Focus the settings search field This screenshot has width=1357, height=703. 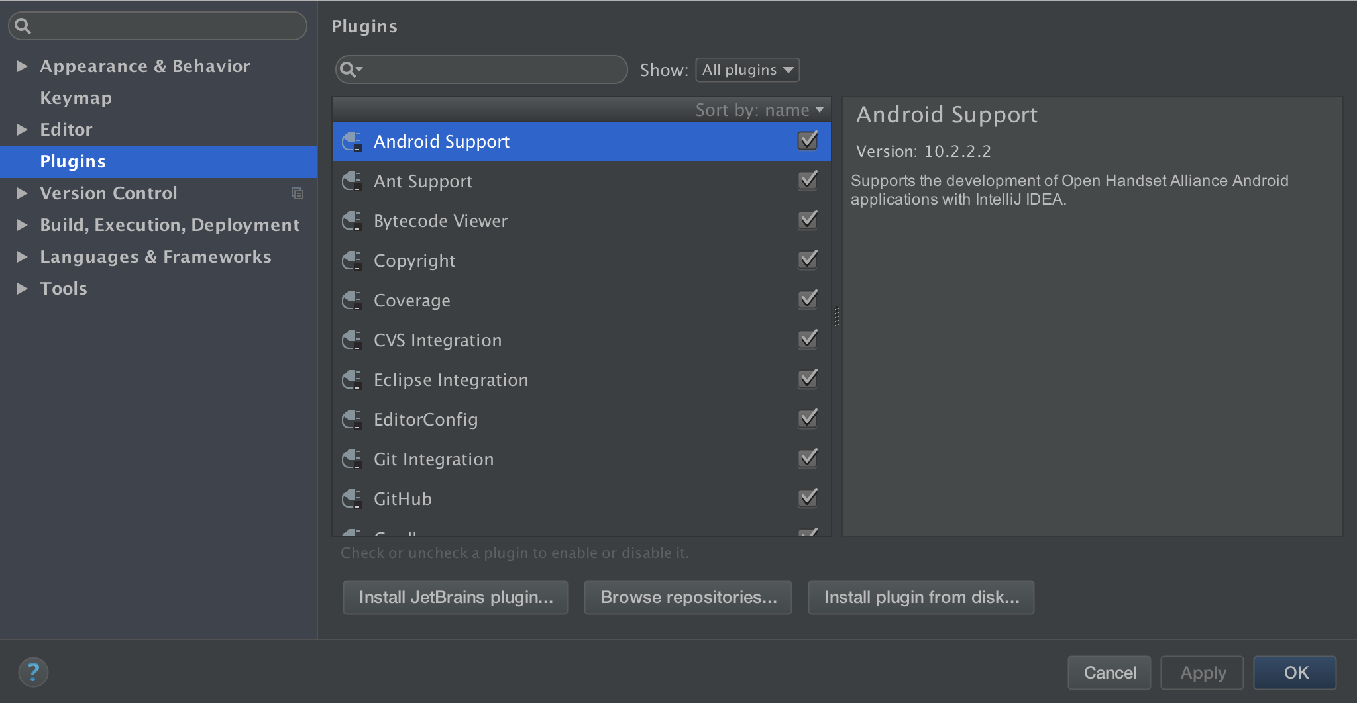[x=166, y=26]
